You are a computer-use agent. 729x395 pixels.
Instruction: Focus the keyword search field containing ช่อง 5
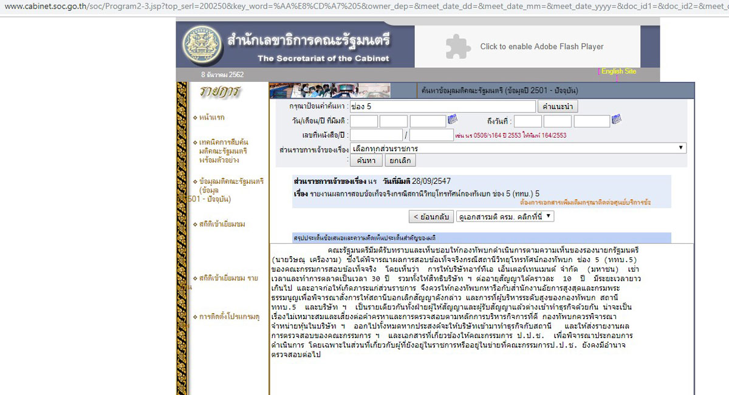(x=442, y=106)
